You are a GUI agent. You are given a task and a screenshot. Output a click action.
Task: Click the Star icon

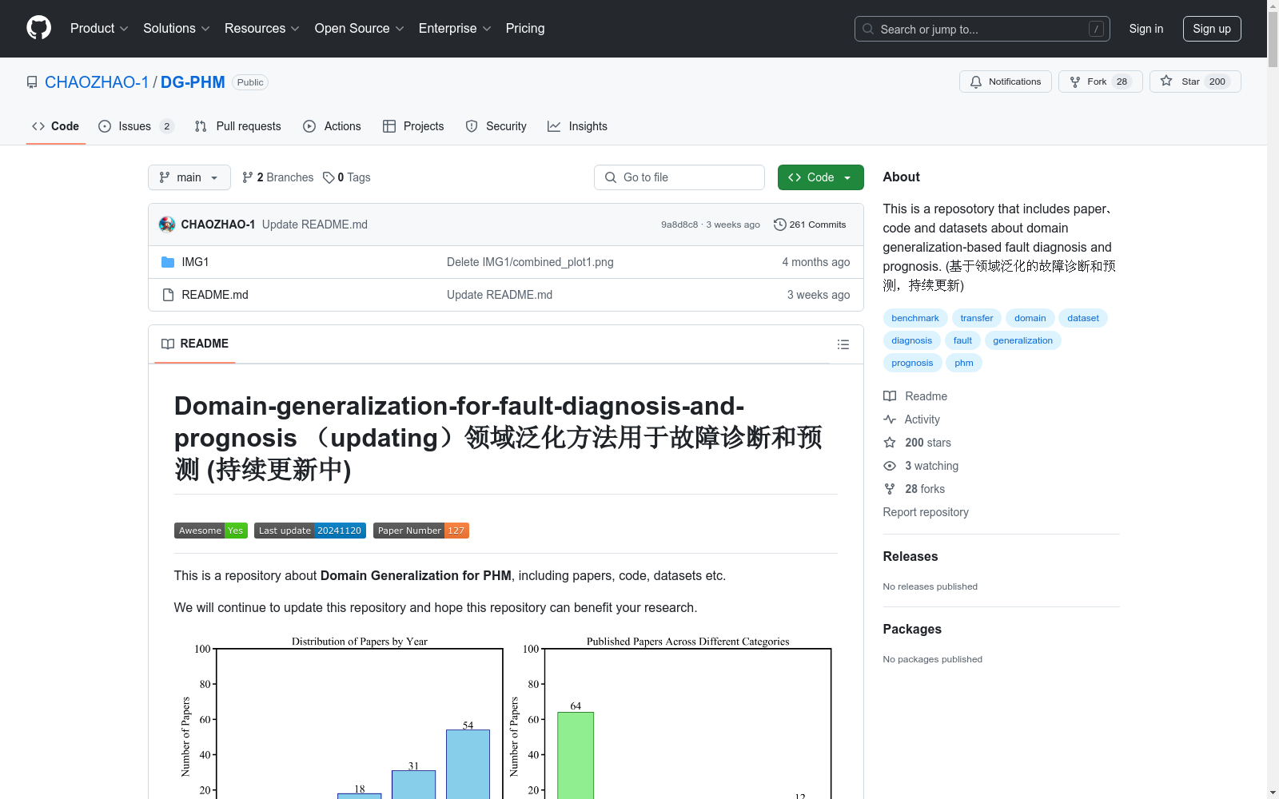coord(1166,81)
